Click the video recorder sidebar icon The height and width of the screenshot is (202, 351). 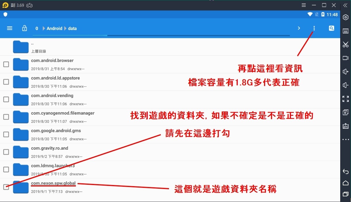346,58
